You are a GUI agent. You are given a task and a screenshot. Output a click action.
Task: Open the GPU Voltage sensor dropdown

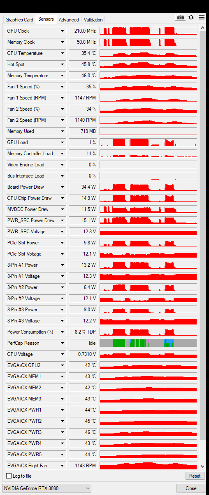[62, 354]
